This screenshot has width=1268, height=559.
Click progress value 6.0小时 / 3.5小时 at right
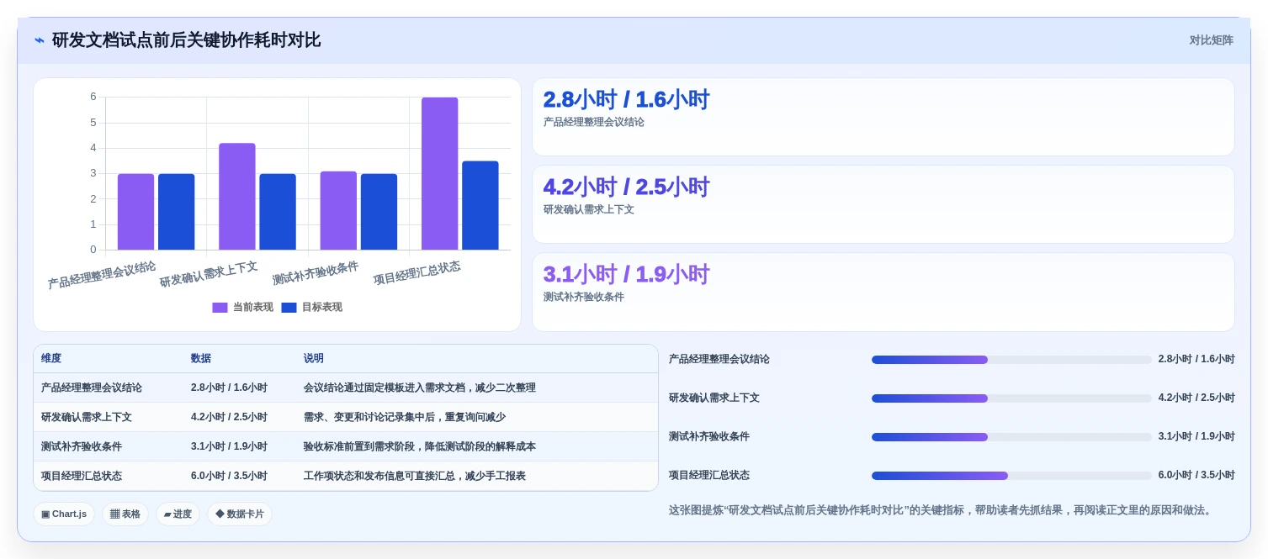[x=1196, y=476]
